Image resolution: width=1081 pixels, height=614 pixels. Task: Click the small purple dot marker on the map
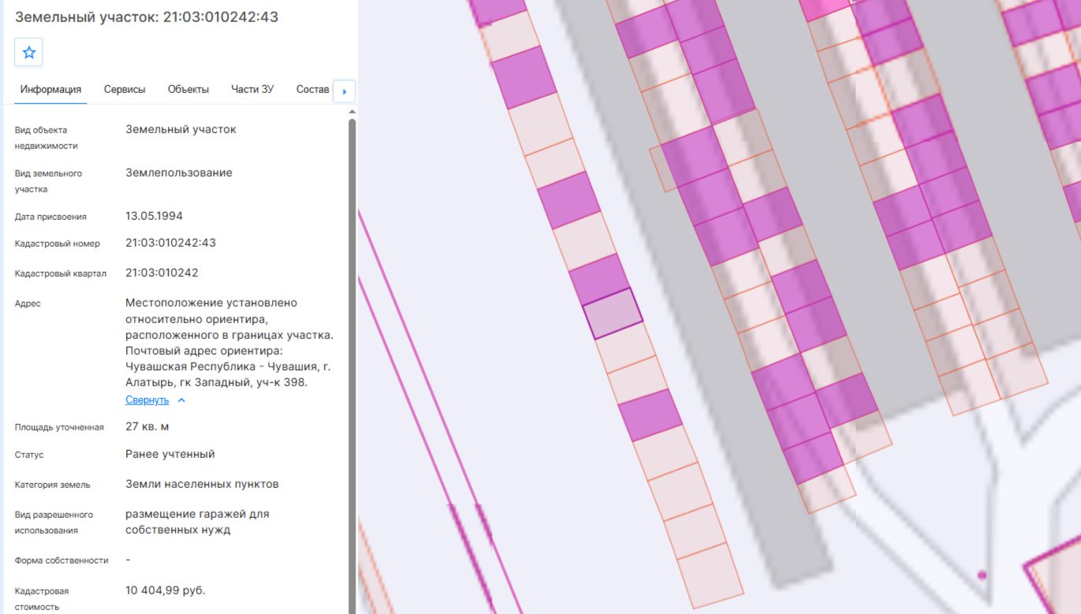pos(982,575)
